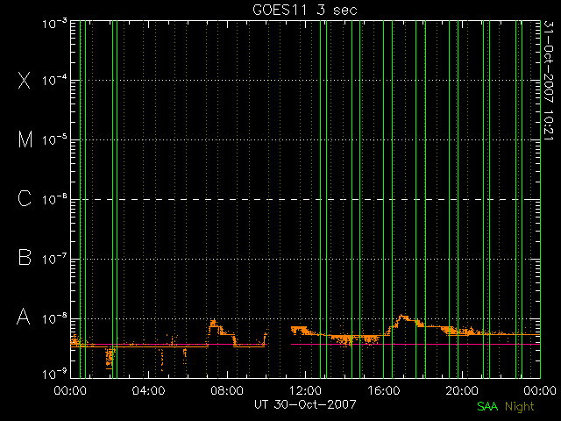Click the 20:00 time axis label

pyautogui.click(x=462, y=390)
